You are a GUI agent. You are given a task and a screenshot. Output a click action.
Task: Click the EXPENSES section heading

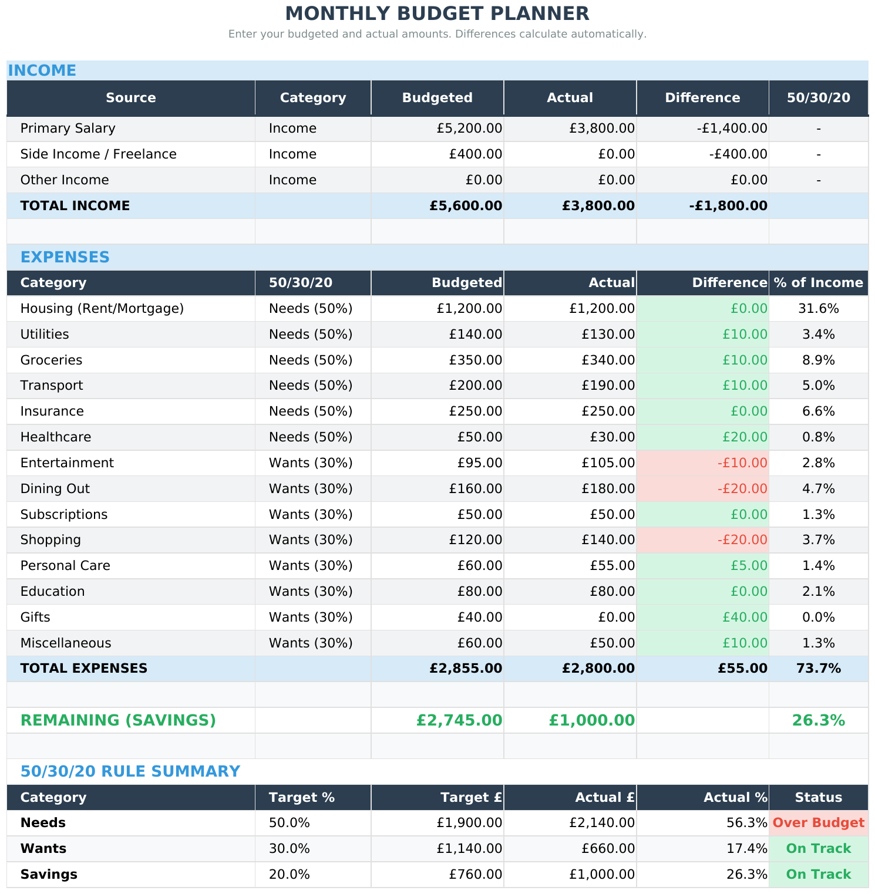tap(65, 257)
